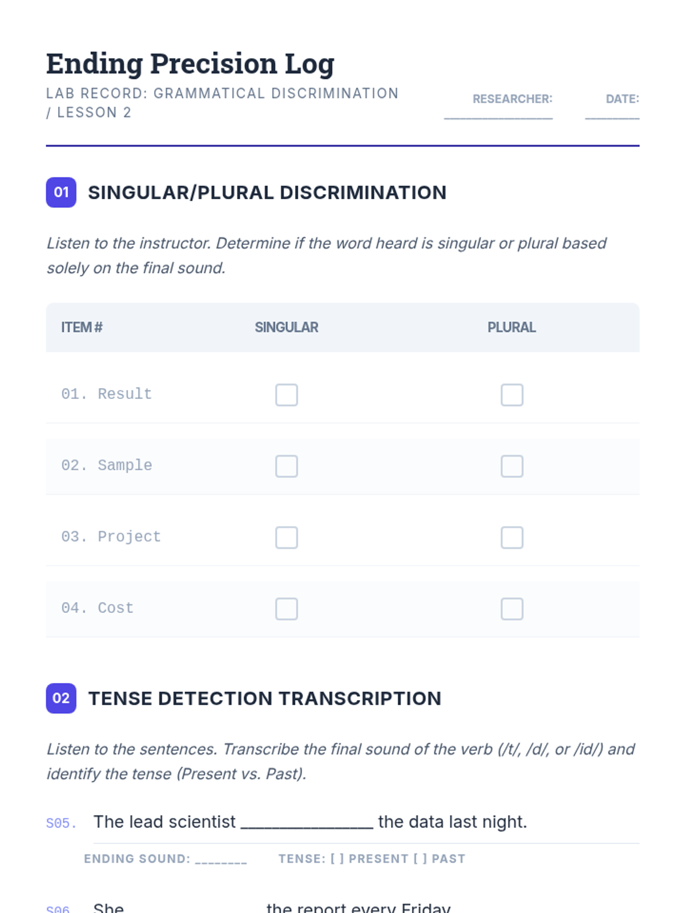
Task: Click the Plural column header
Action: click(511, 328)
